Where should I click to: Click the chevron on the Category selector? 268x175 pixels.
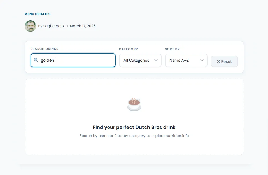[x=157, y=60]
